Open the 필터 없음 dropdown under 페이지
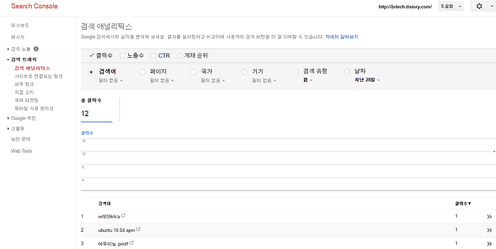 (x=162, y=80)
